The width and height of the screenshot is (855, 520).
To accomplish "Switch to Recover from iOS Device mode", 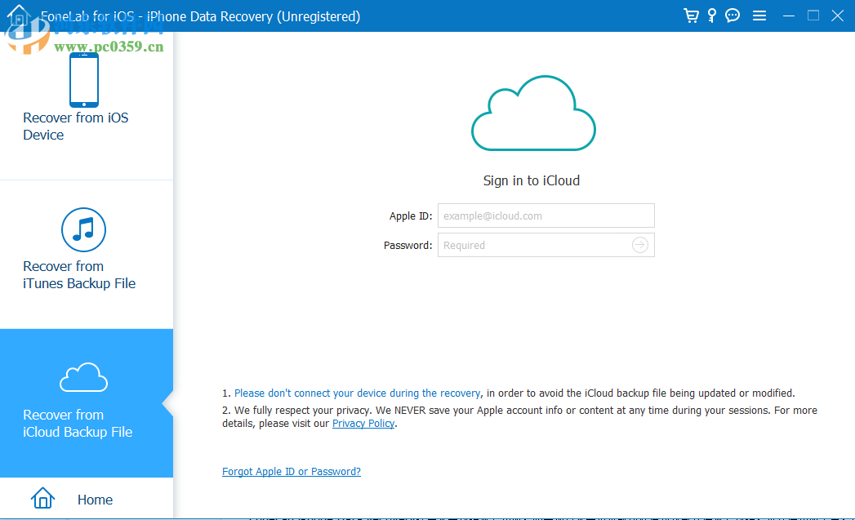I will [x=75, y=126].
